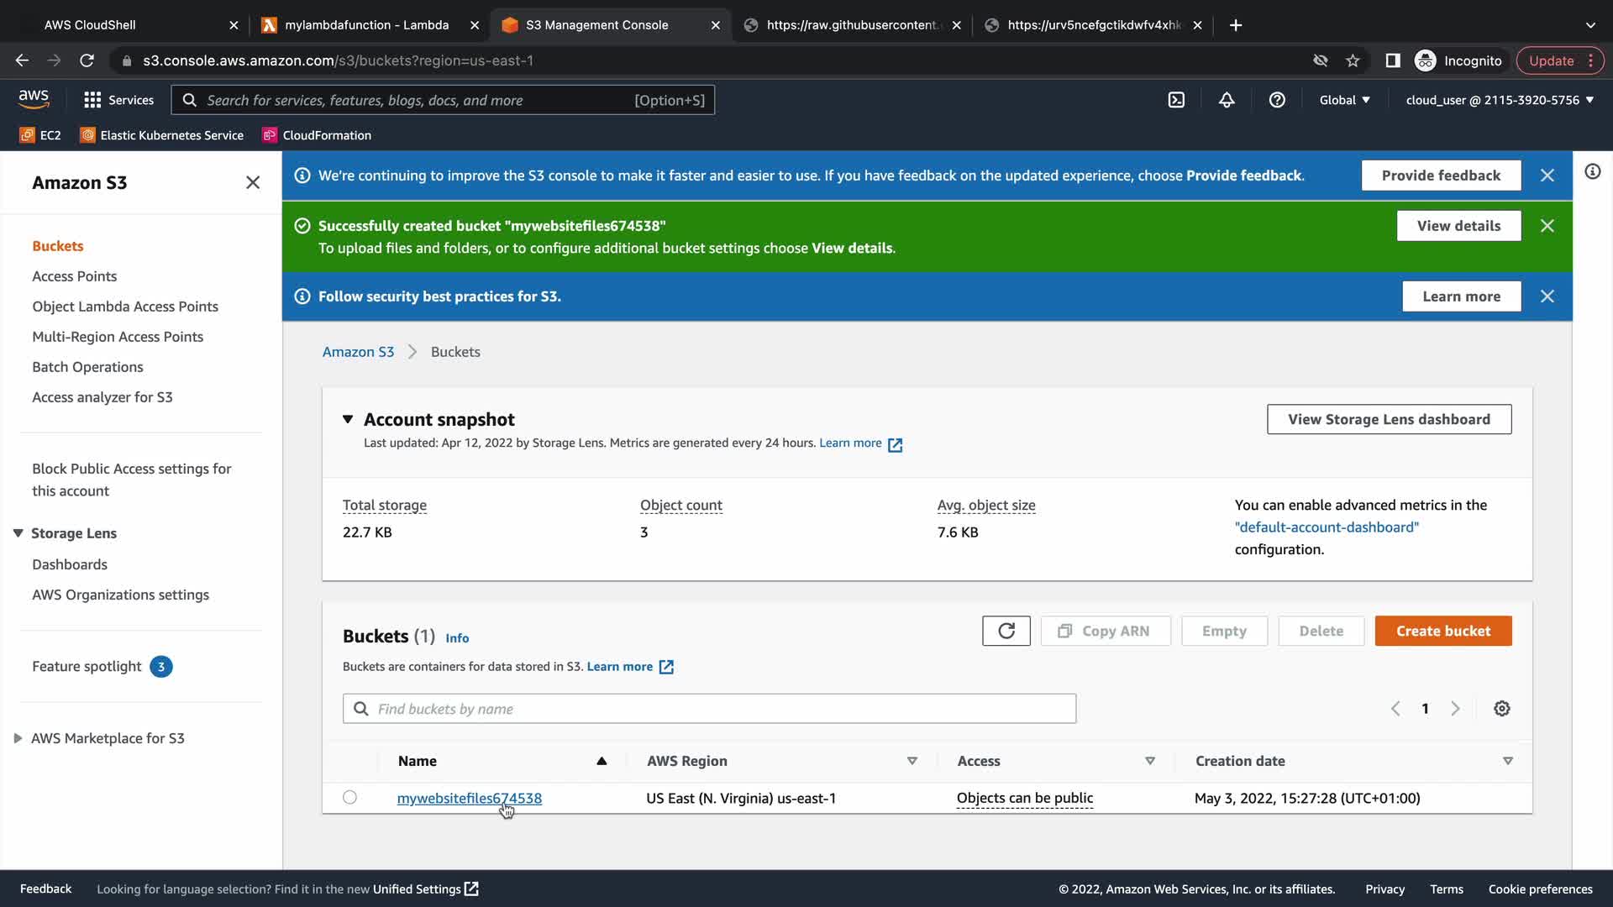Open Access Points in sidebar
Screen dimensions: 1613x907
pyautogui.click(x=74, y=276)
